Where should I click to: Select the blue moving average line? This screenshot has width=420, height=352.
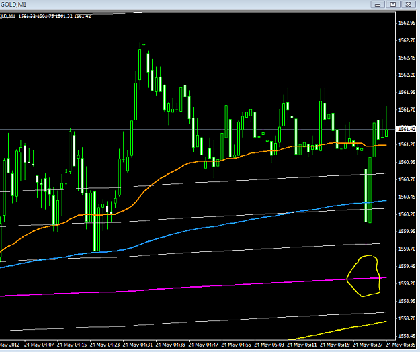point(187,230)
